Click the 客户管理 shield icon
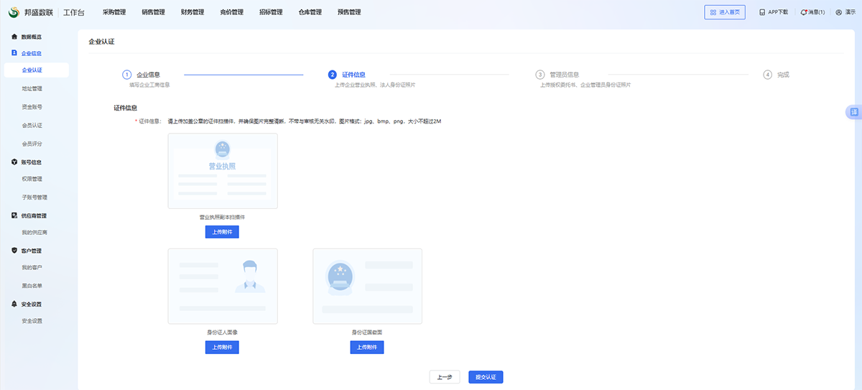Viewport: 862px width, 390px height. click(x=14, y=251)
